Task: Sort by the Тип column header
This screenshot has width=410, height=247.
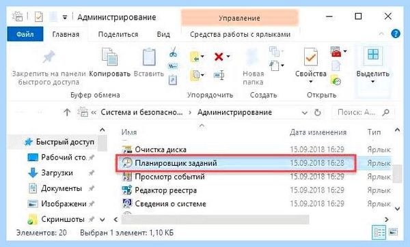Action: click(374, 132)
